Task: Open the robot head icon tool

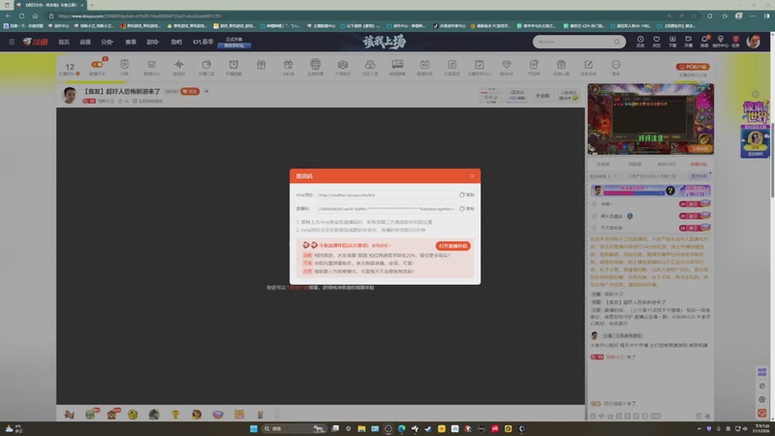Action: pos(316,65)
